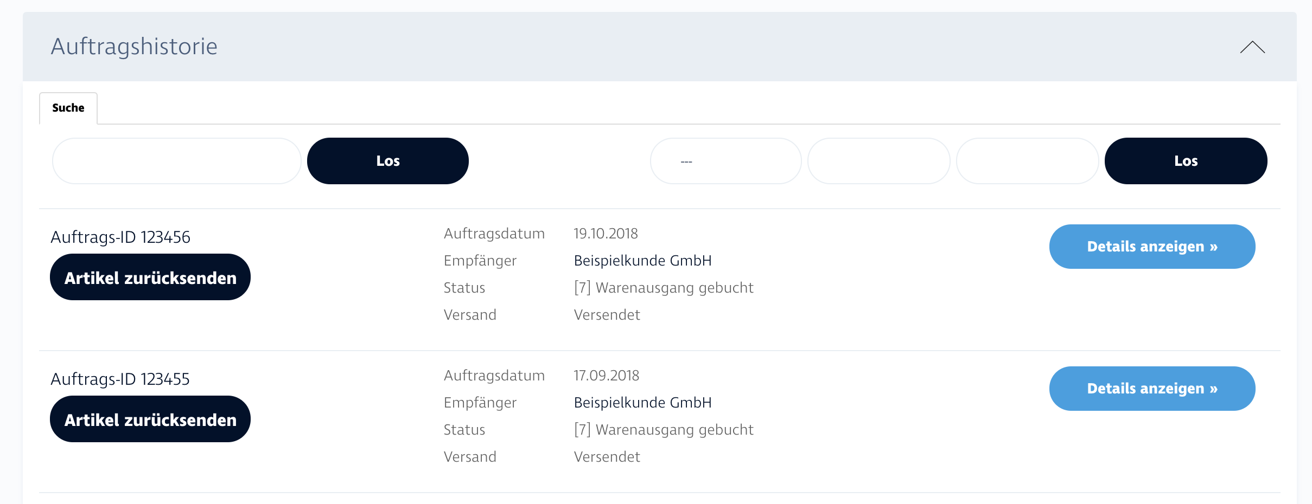
Task: Show details for order 123456
Action: (1152, 247)
